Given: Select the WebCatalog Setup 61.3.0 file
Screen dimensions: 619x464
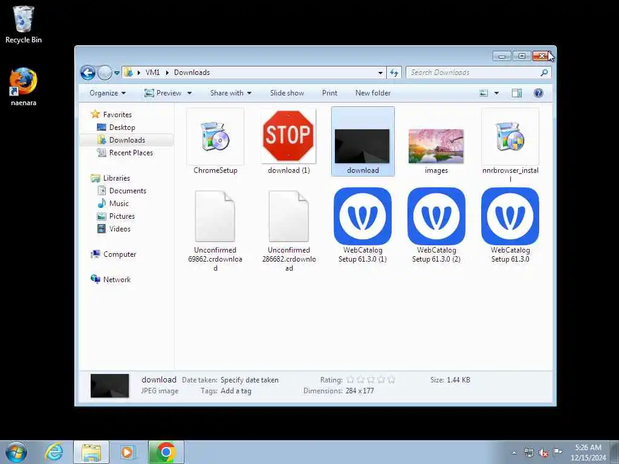Looking at the screenshot, I should point(510,226).
